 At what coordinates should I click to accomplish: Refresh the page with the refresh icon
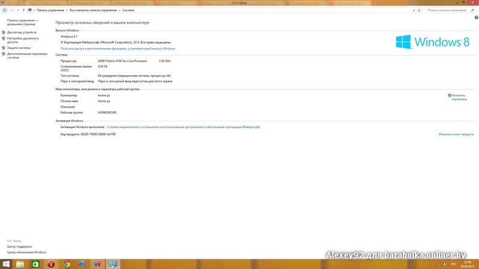point(420,10)
